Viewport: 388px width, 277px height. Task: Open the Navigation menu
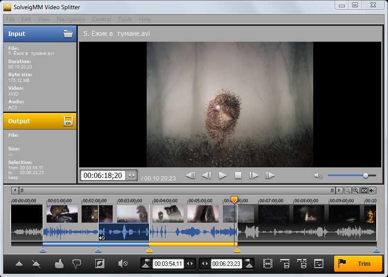[x=70, y=19]
